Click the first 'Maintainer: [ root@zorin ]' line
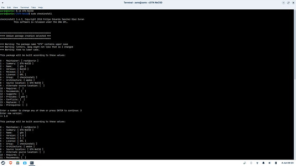The width and height of the screenshot is (296, 166). [19, 61]
